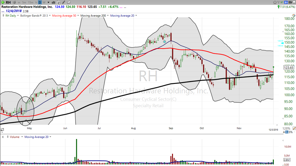Open the Bollinger Bands 20 3 dropdown
Image resolution: width=296 pixels, height=166 pixels.
click(50, 15)
